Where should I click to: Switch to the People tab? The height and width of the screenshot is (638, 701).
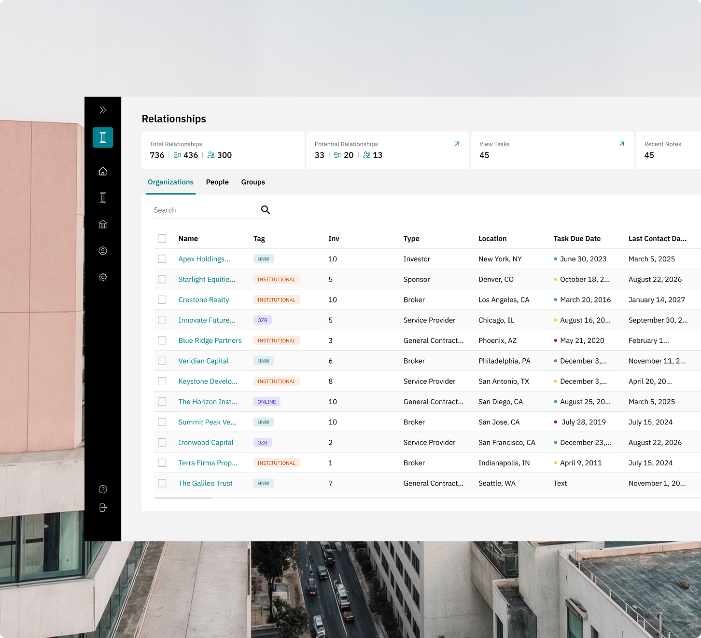click(x=217, y=182)
